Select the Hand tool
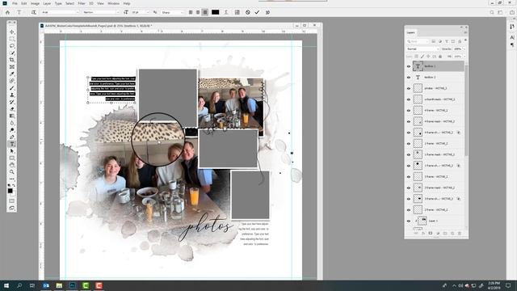The width and height of the screenshot is (517, 291). coord(12,165)
